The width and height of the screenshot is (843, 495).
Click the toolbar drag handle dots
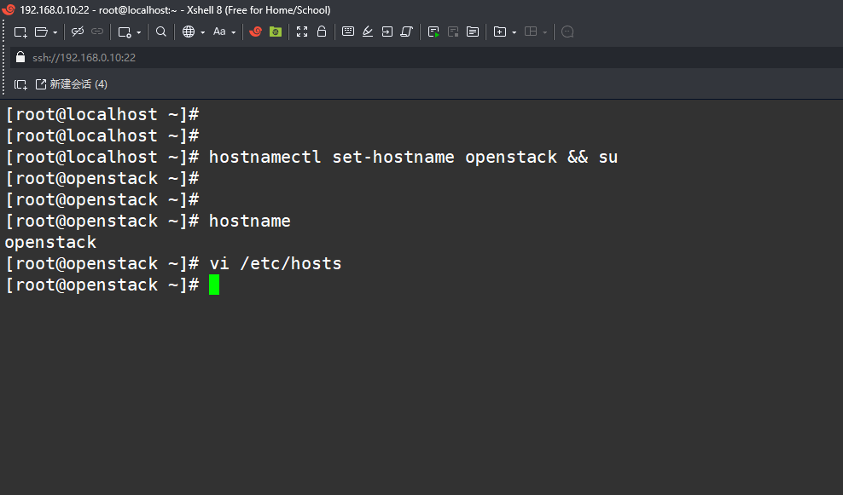point(3,56)
